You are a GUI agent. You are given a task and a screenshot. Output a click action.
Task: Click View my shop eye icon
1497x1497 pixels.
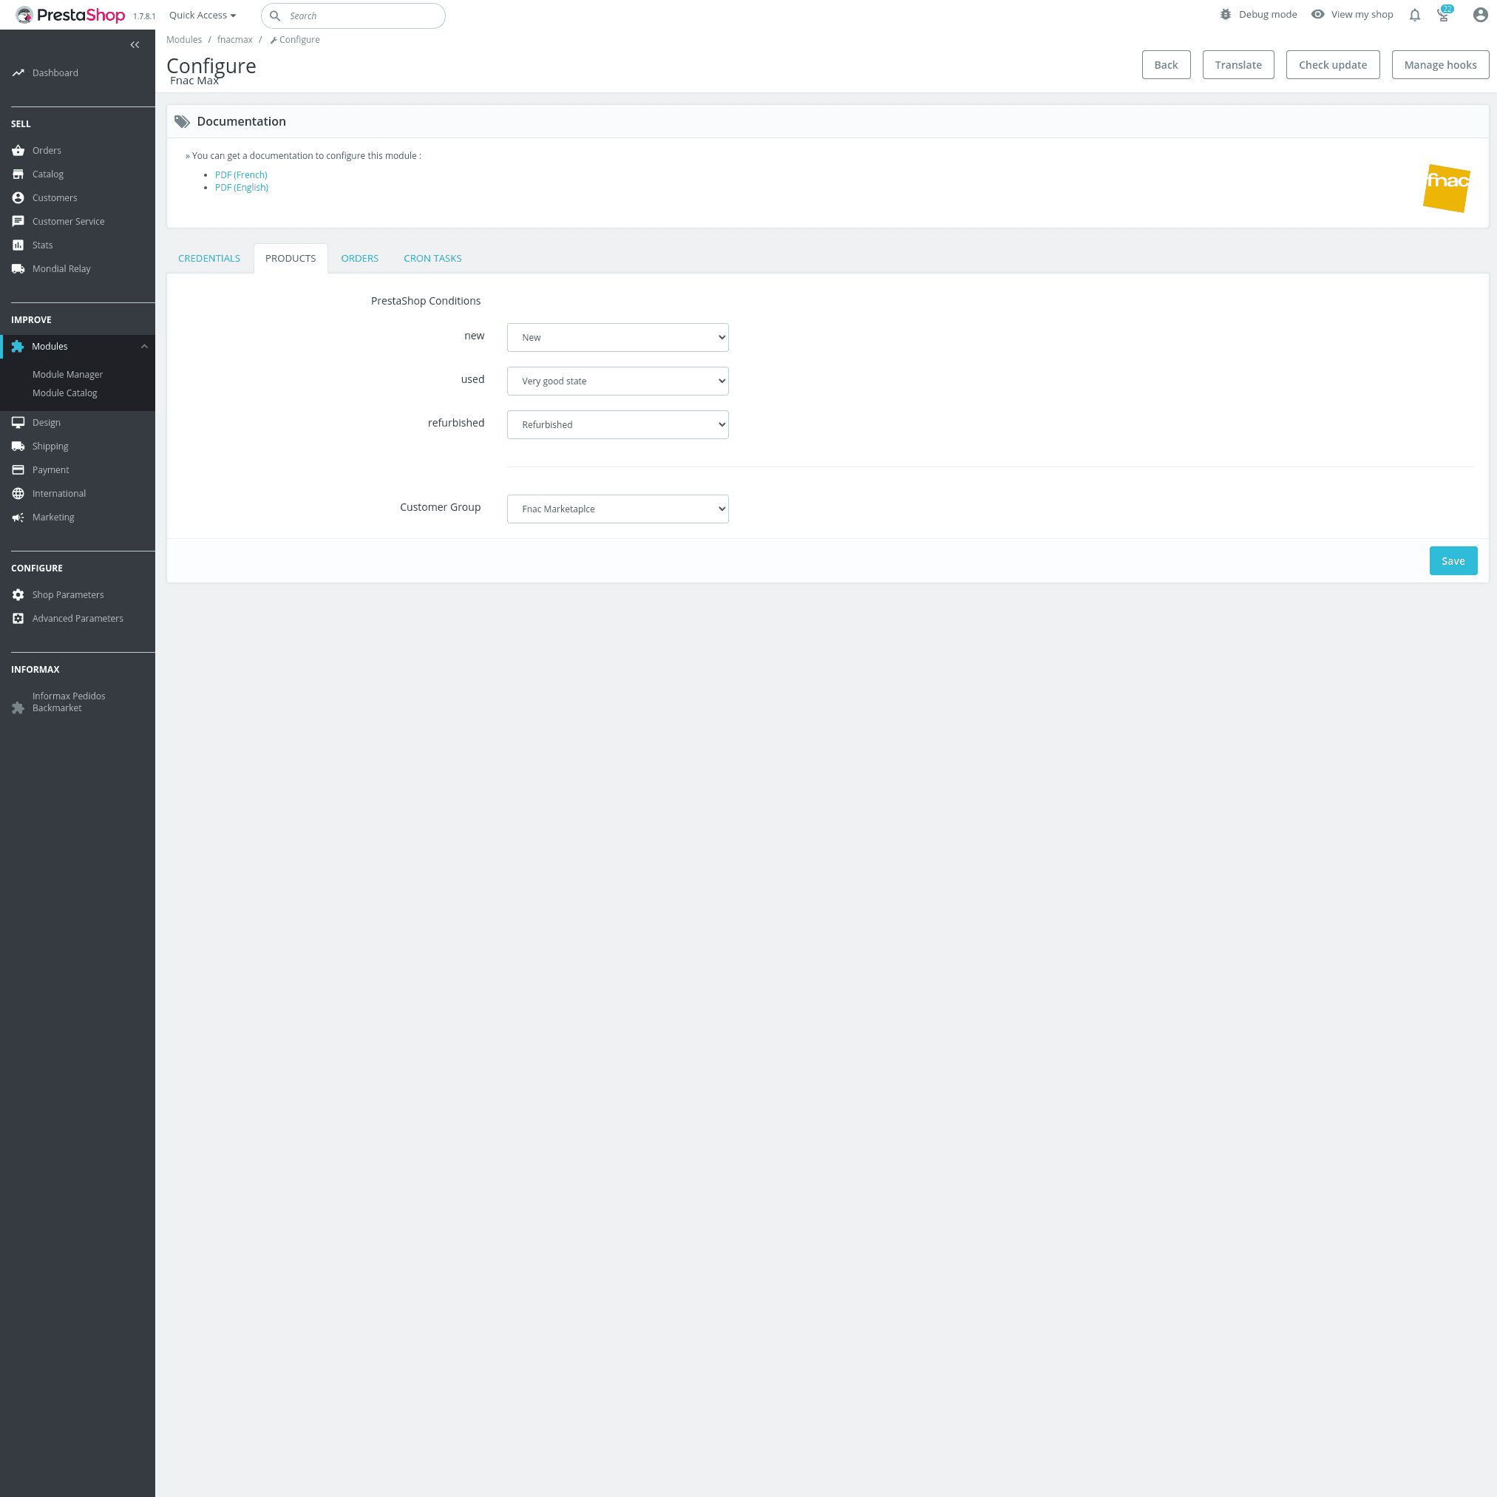coord(1317,15)
